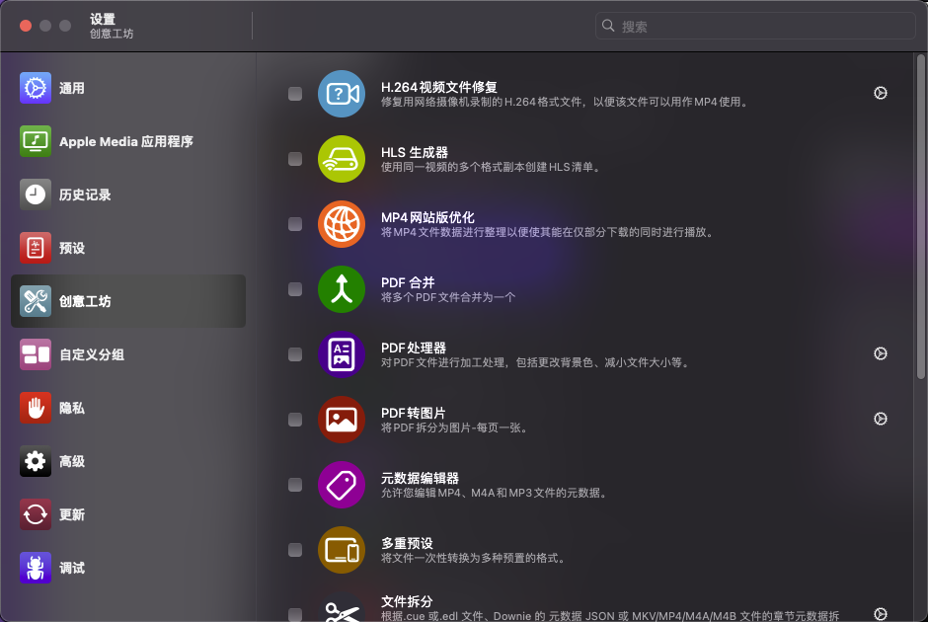Click the 创意工坊 tools icon in sidebar
Screen dimensions: 928x622
tap(35, 301)
